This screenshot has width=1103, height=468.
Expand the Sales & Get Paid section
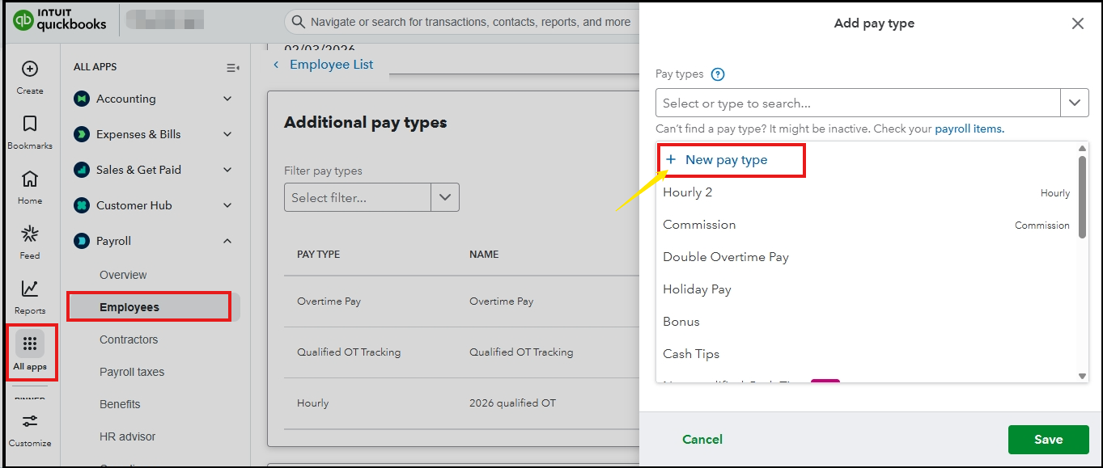[x=227, y=170]
